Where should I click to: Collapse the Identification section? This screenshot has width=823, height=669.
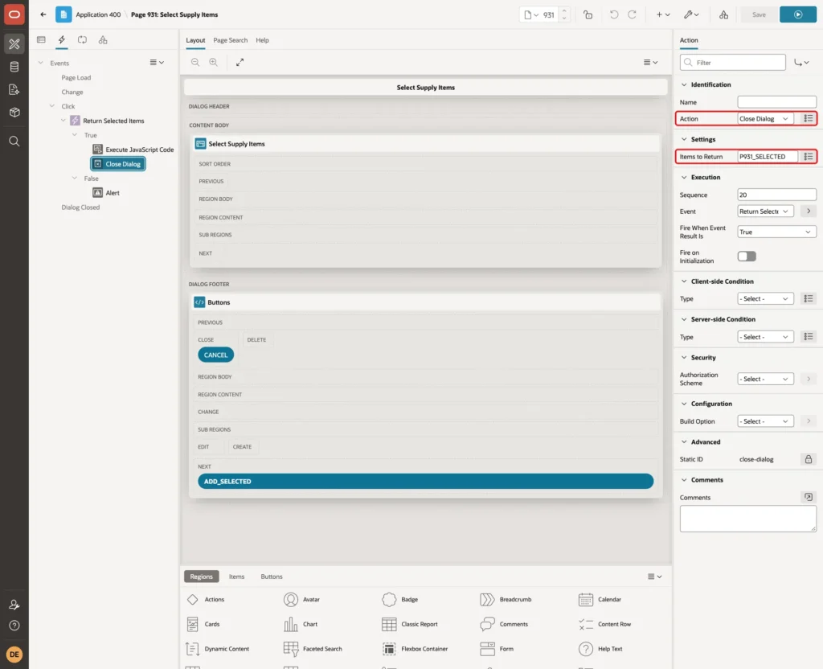click(x=684, y=84)
